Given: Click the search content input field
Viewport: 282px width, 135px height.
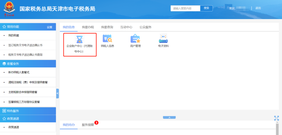Looking at the screenshot, I should pyautogui.click(x=185, y=8).
